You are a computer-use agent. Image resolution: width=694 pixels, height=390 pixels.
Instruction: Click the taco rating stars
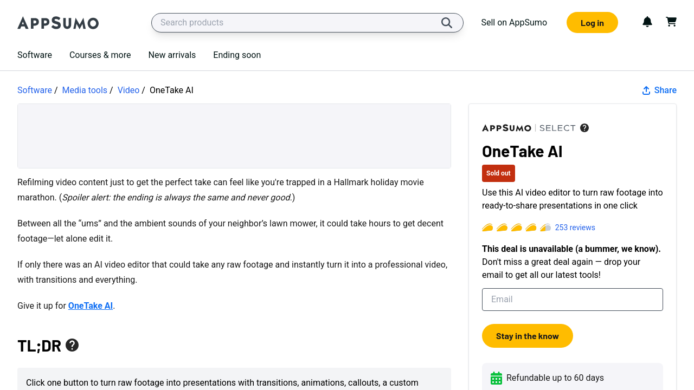516,227
